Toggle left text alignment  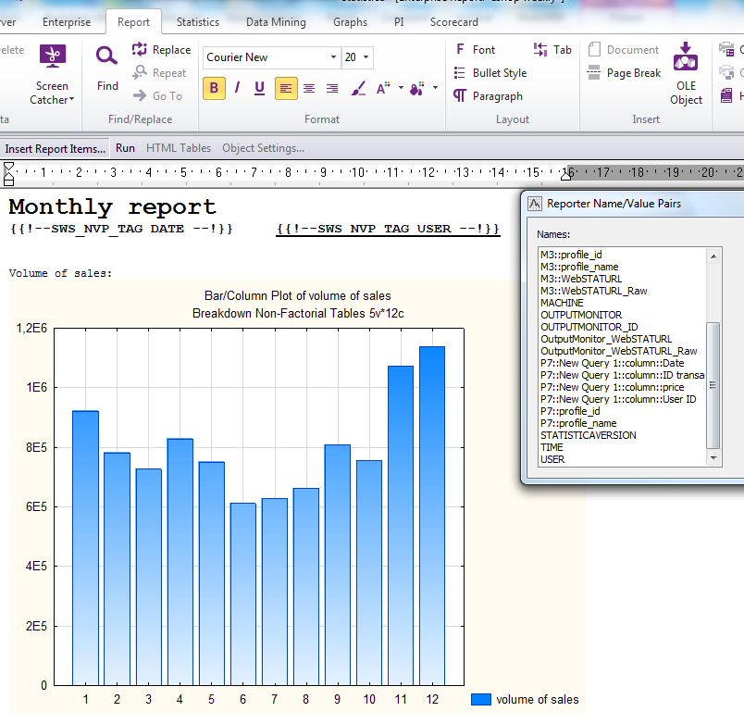click(x=286, y=88)
